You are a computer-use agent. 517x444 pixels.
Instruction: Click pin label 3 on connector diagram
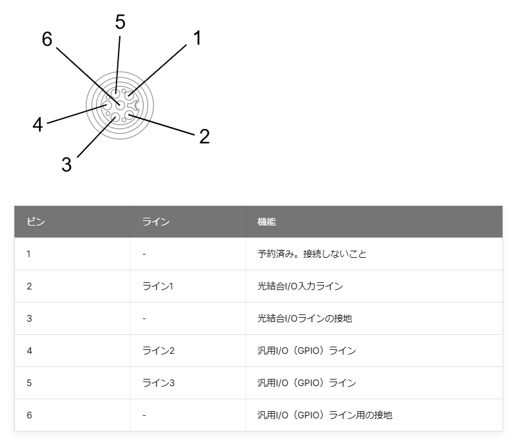tap(67, 164)
